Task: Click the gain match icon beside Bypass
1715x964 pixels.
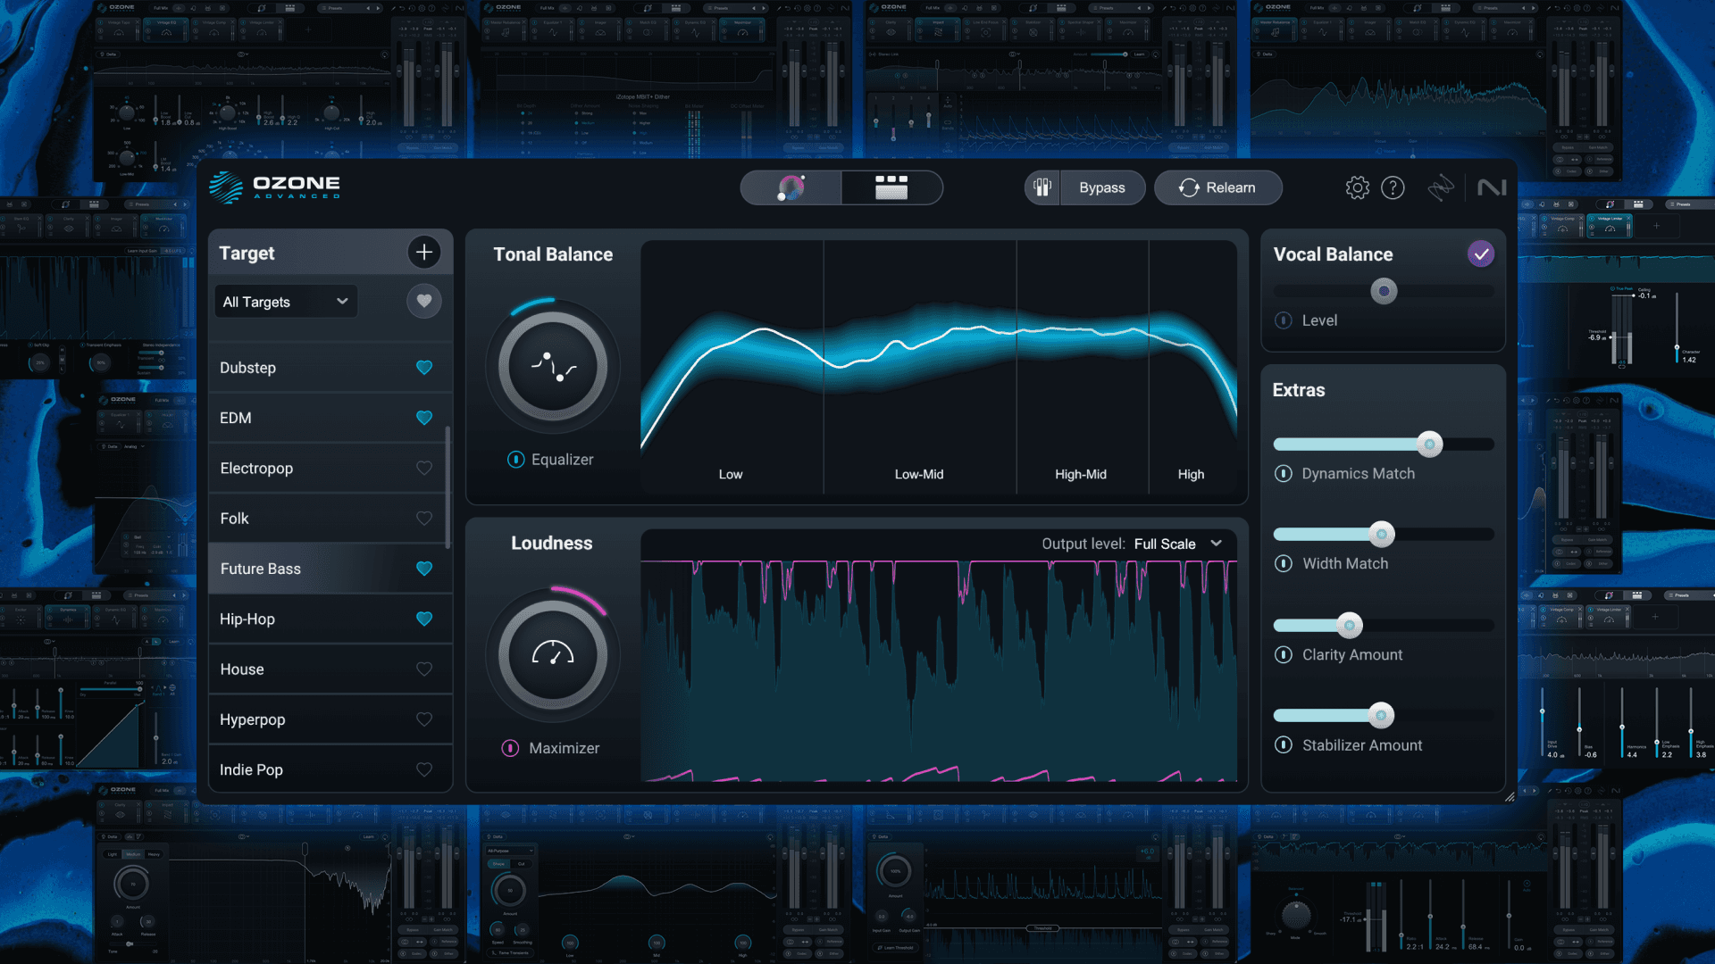Action: coord(1042,187)
